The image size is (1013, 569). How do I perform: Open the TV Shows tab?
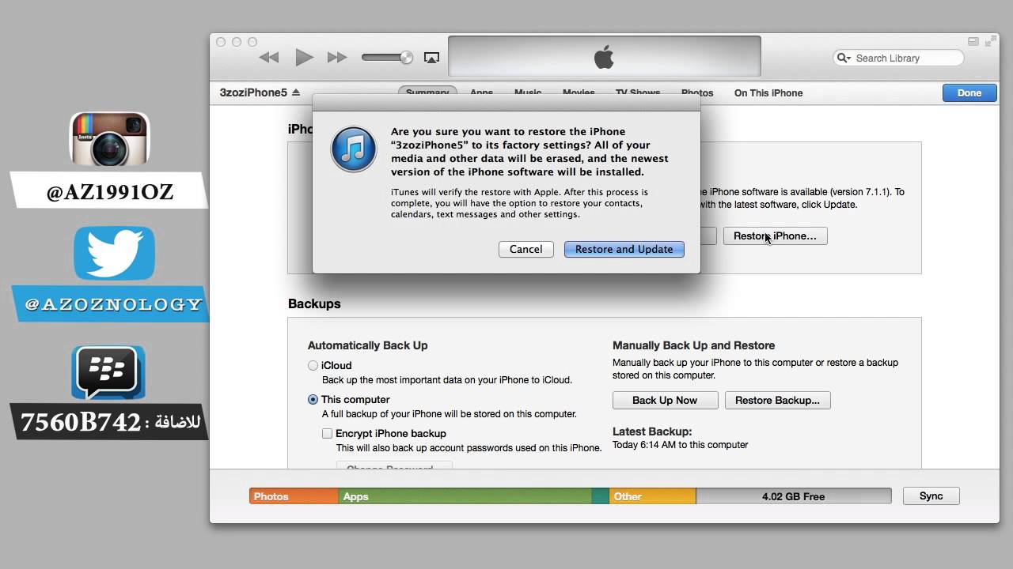point(638,92)
